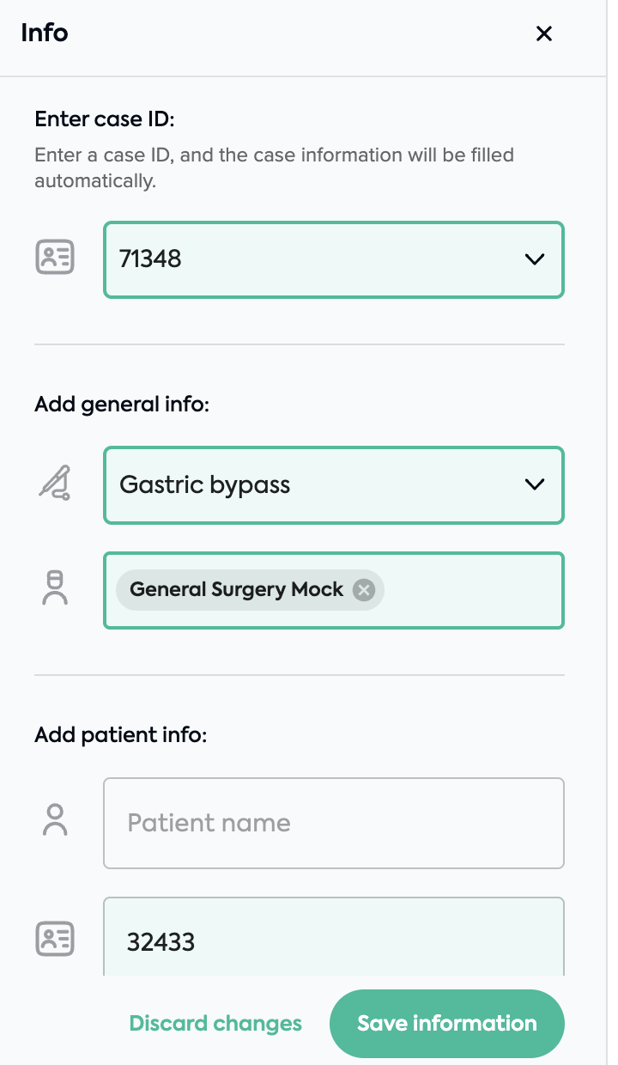Click the case ID card icon
The image size is (618, 1065).
coord(55,258)
